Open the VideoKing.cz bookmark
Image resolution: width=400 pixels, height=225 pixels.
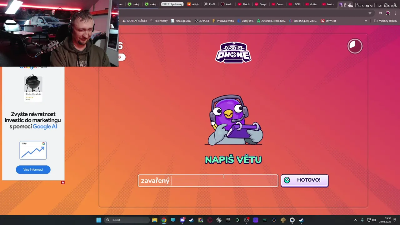coord(303,21)
